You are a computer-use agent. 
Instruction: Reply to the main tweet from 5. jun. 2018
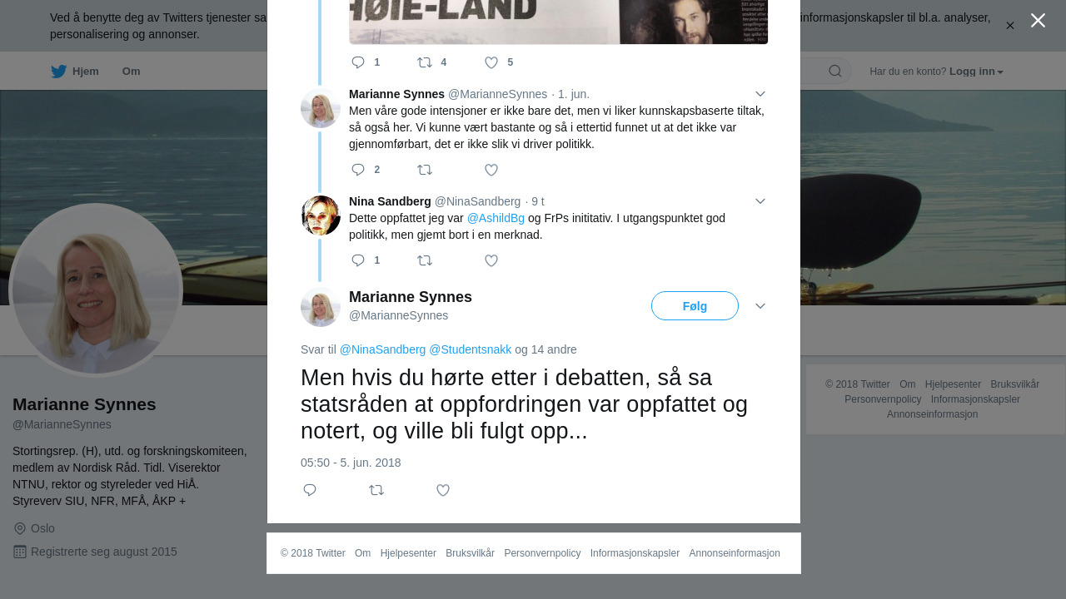click(x=310, y=490)
